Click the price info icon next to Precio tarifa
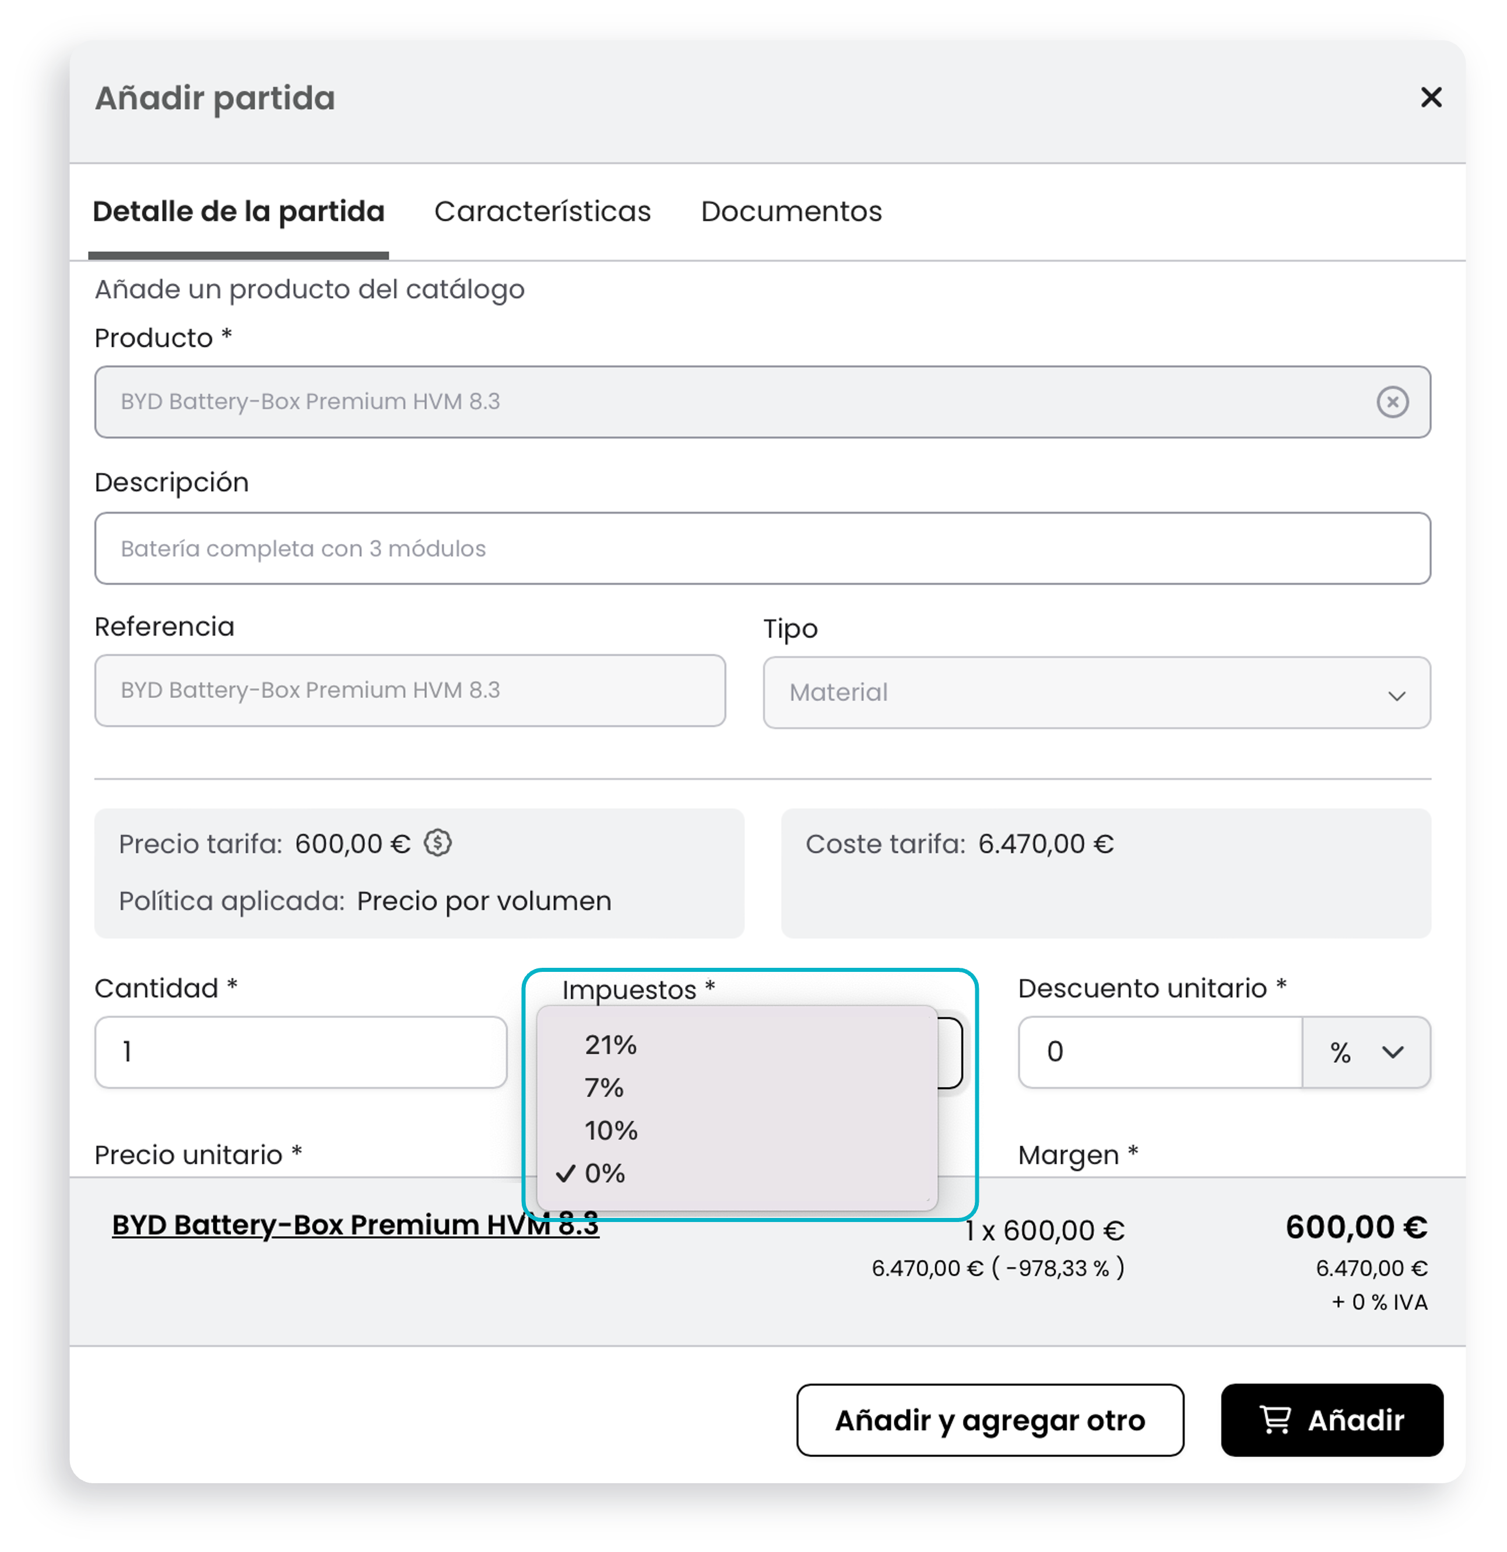Image resolution: width=1507 pixels, height=1552 pixels. click(x=437, y=842)
